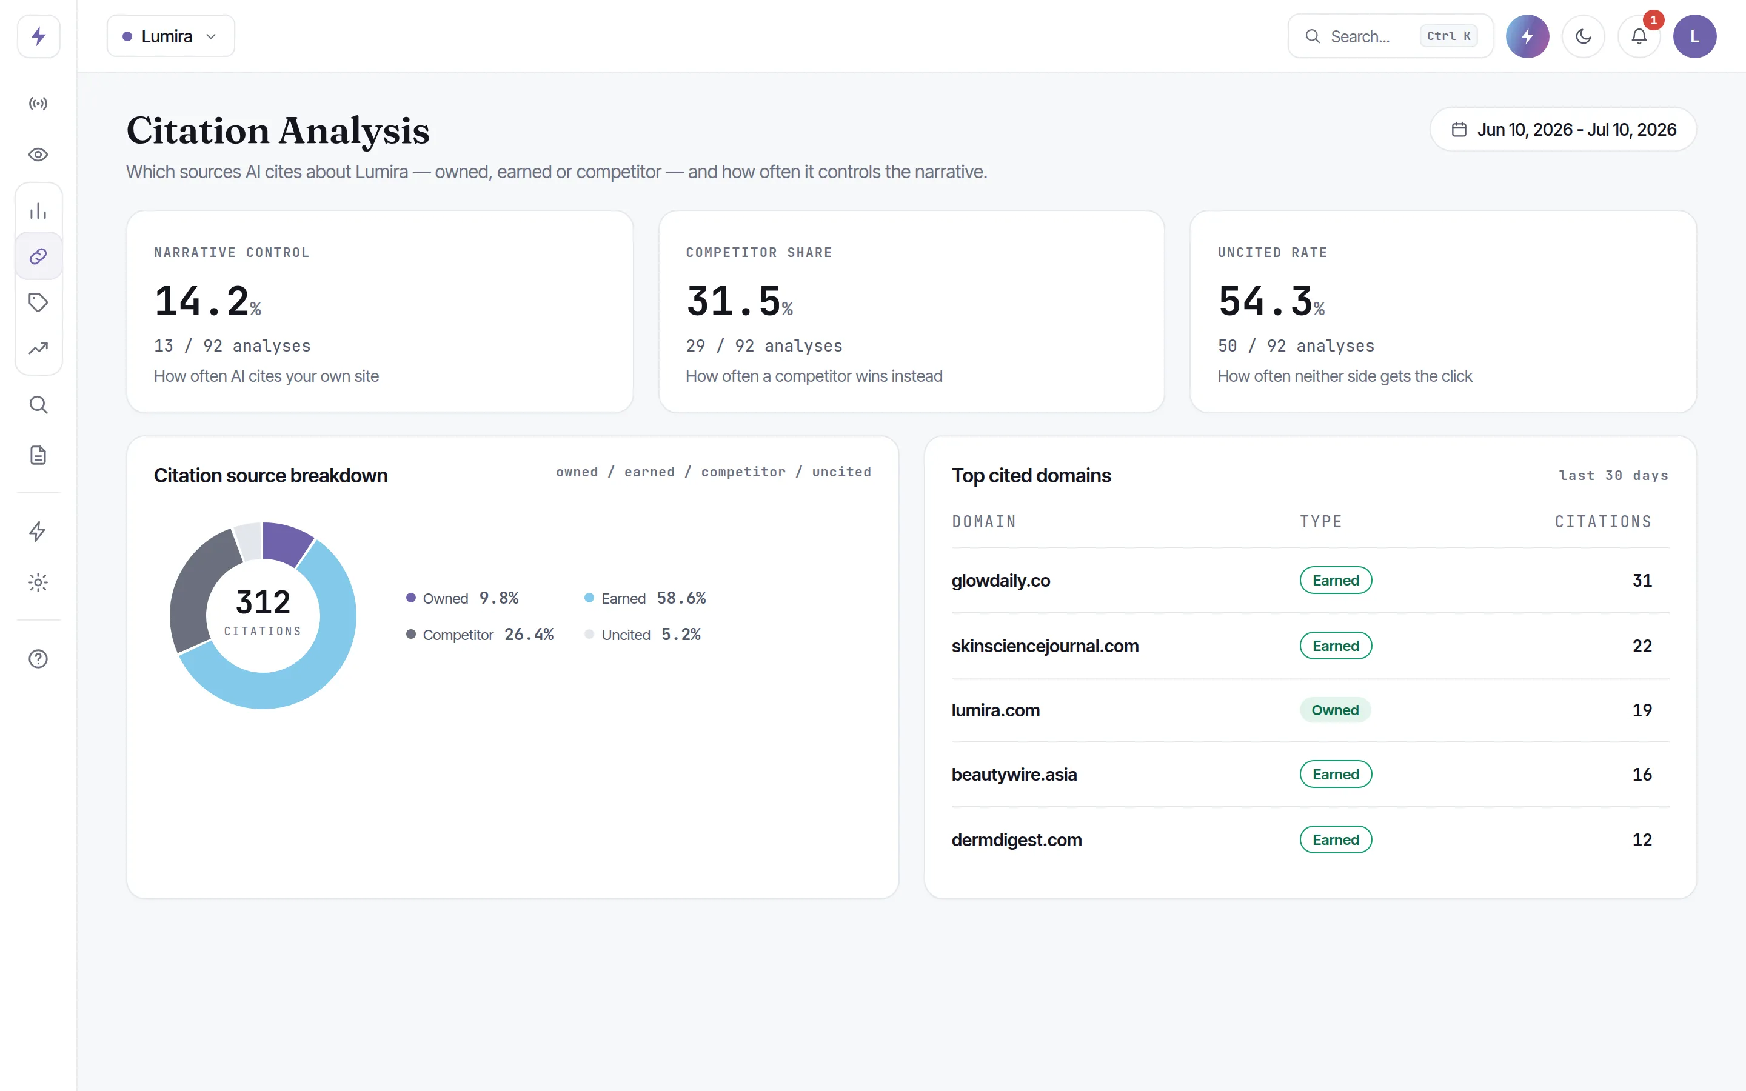
Task: Open the document sidebar icon
Action: pyautogui.click(x=38, y=455)
